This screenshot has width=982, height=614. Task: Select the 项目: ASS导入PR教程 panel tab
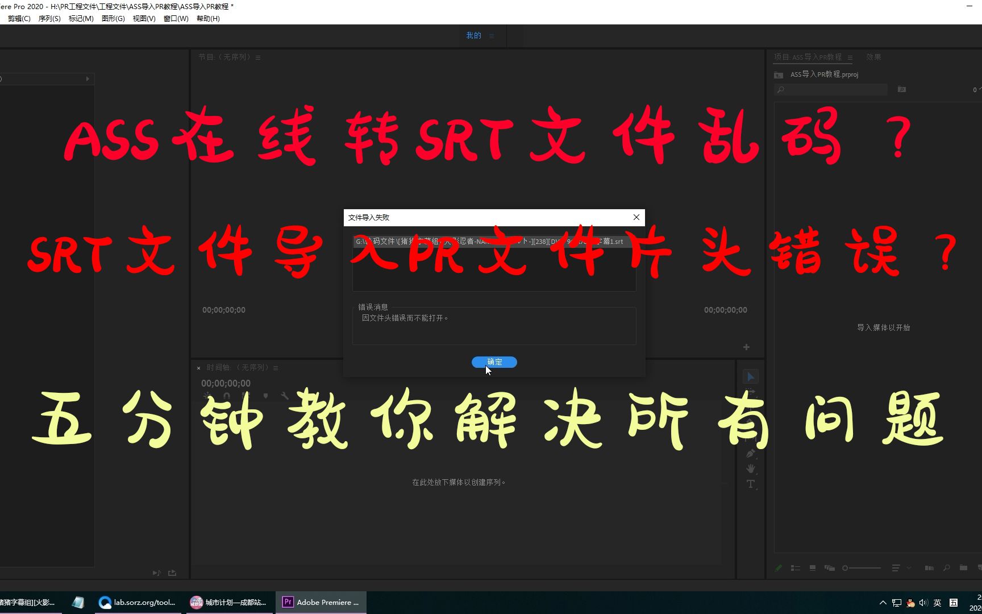(x=808, y=57)
